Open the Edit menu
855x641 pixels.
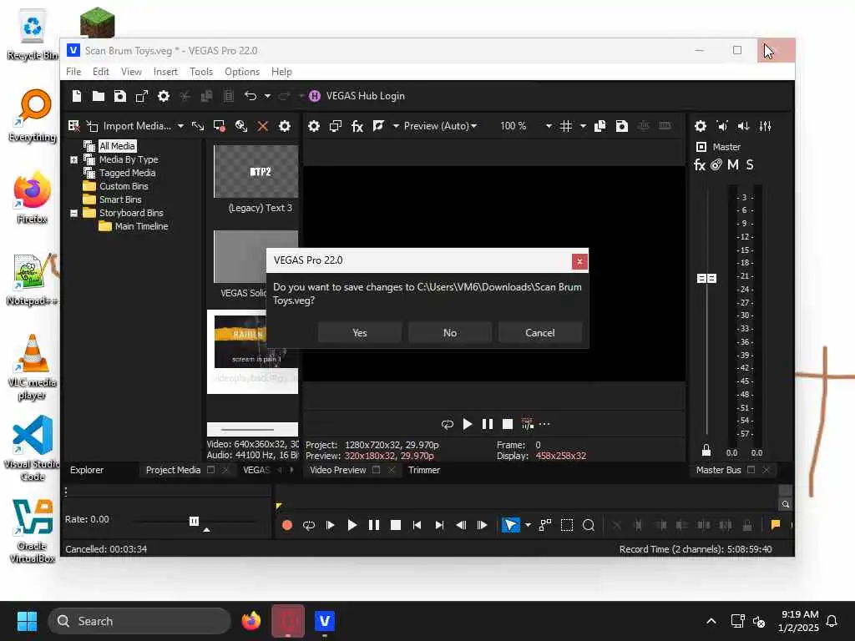click(x=101, y=72)
